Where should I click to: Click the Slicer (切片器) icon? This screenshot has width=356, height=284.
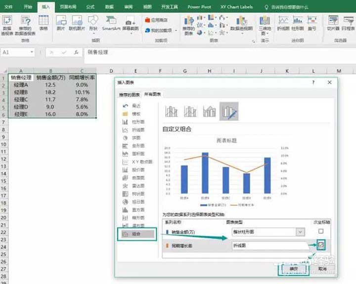click(x=333, y=23)
